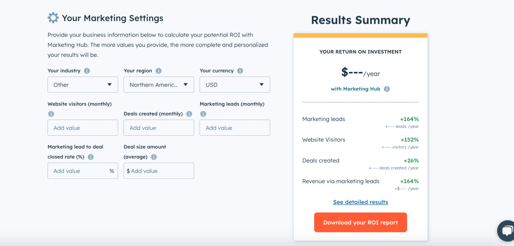Select the Deals created value field
514x246 pixels.
(158, 128)
